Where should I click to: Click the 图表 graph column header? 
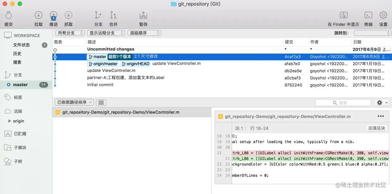click(58, 42)
